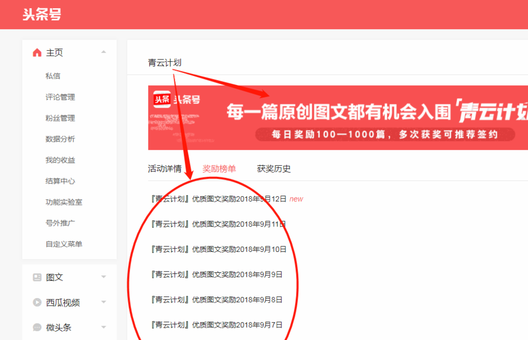Viewport: 528px width, 340px height.
Task: Expand the 西瓜视频 menu arrow
Action: point(104,302)
